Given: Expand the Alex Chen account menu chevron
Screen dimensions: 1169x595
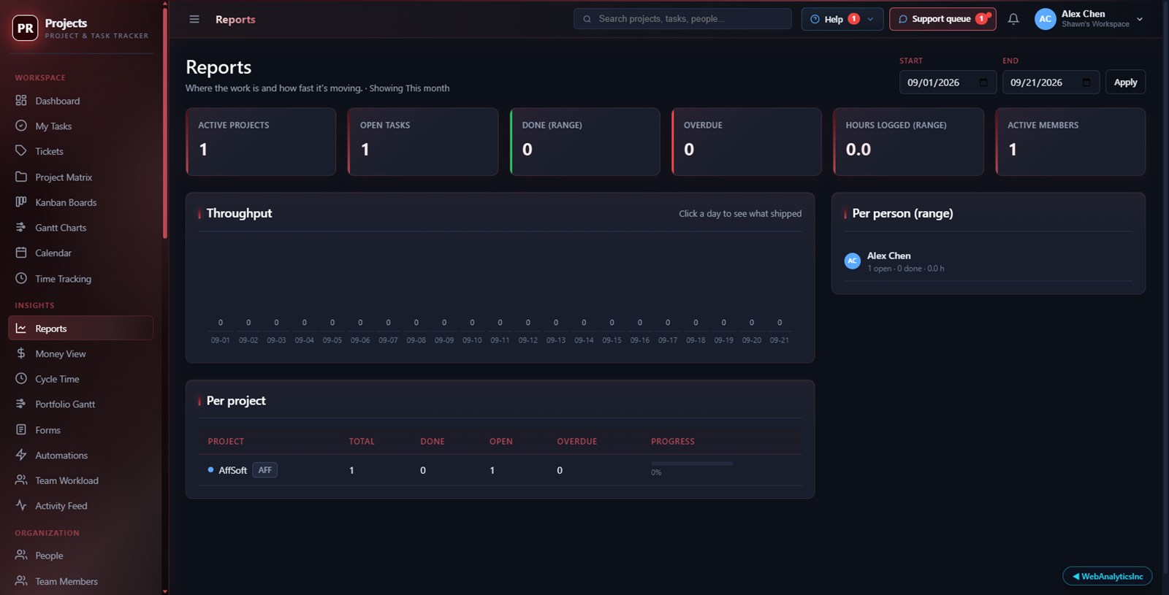Looking at the screenshot, I should tap(1140, 19).
